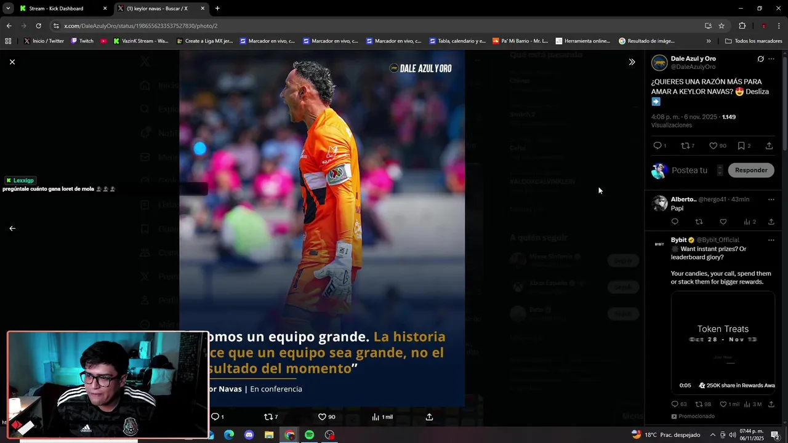Viewport: 788px width, 443px height.
Task: Open Alberto's profile avatar
Action: click(x=659, y=203)
